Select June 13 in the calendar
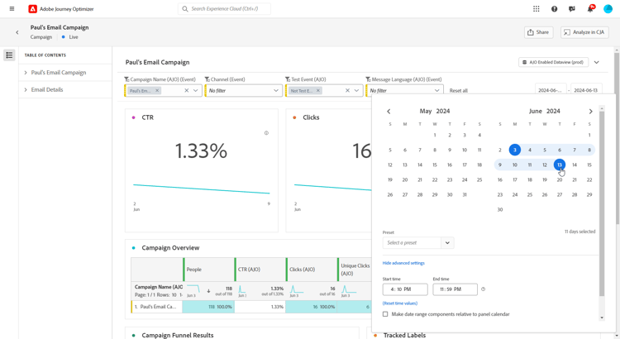The height and width of the screenshot is (339, 620). point(560,165)
